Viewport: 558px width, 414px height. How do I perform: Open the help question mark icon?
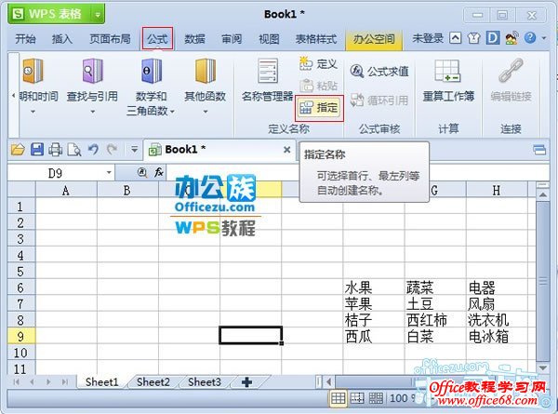(x=530, y=38)
